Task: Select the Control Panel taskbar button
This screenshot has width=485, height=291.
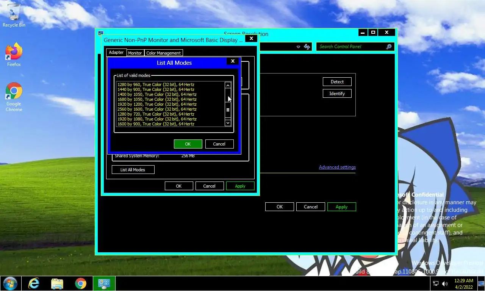Action: 104,283
